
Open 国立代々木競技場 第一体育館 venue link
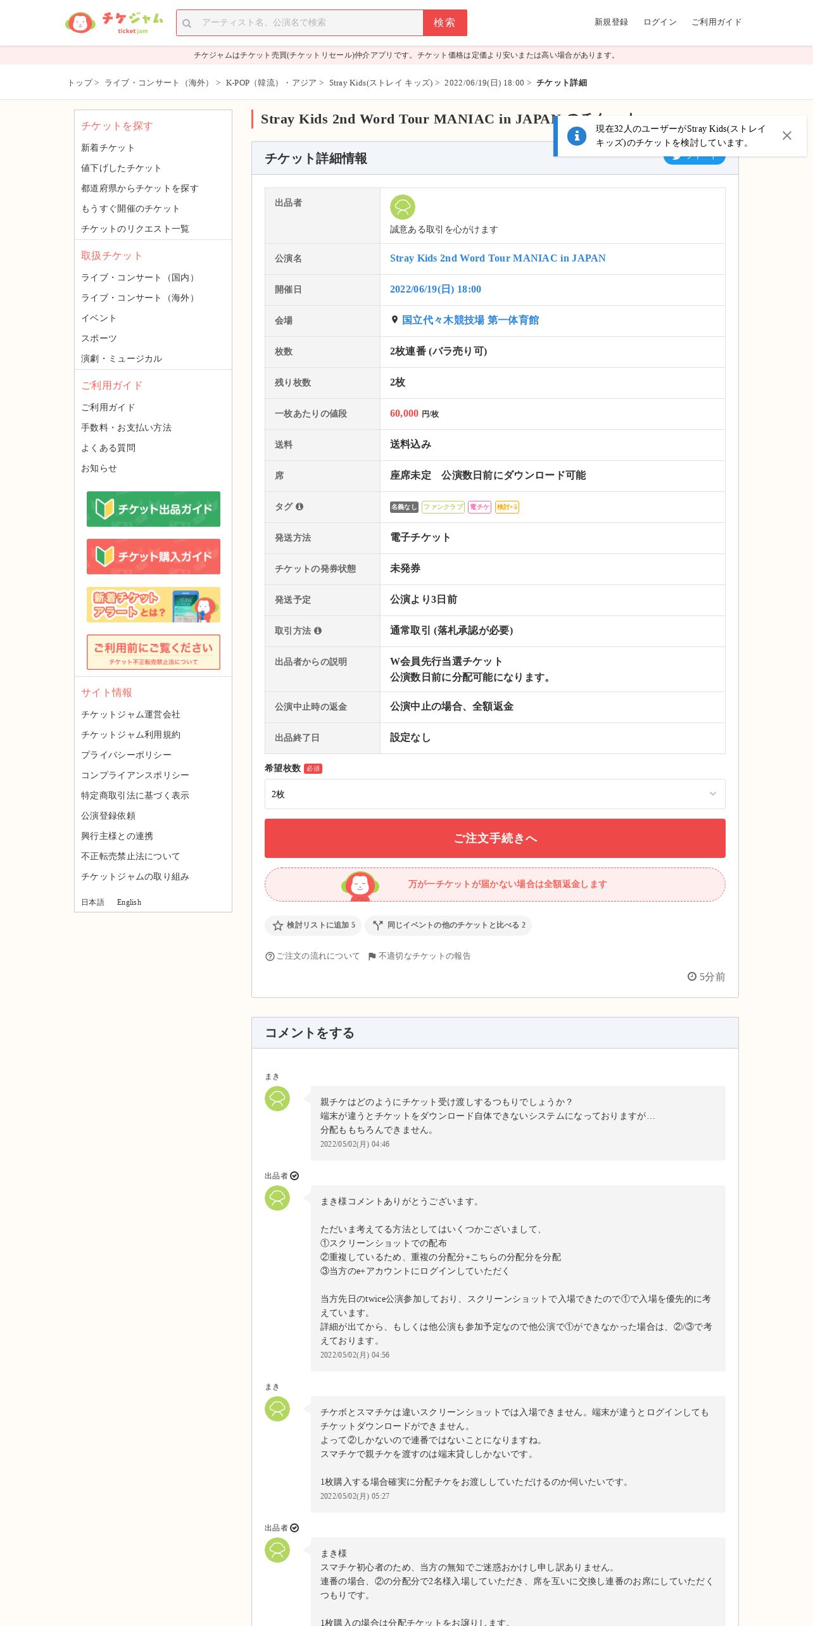pyautogui.click(x=470, y=320)
